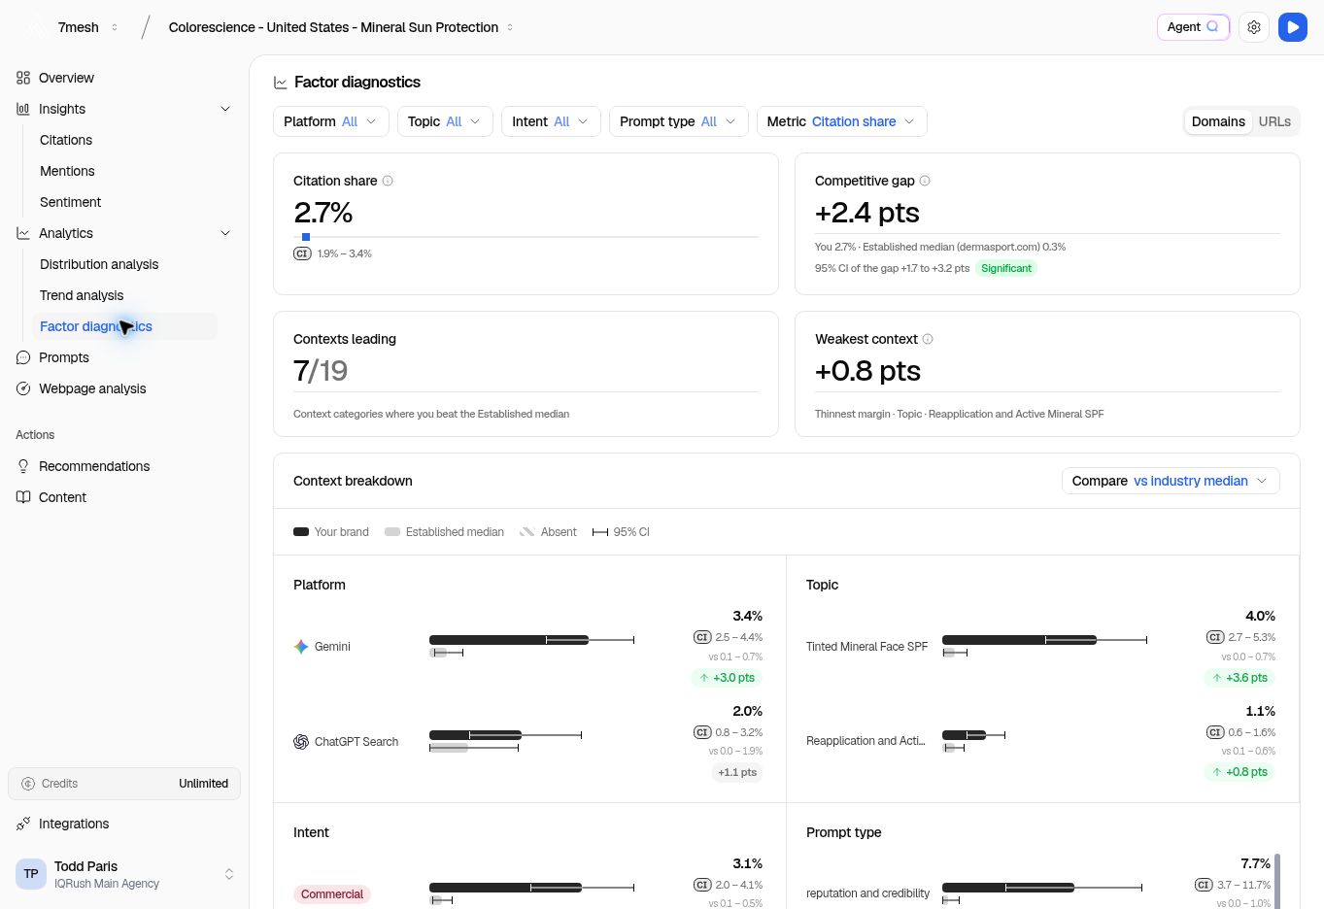Viewport: 1324px width, 909px height.
Task: Open the Platform filter dropdown
Action: [331, 121]
